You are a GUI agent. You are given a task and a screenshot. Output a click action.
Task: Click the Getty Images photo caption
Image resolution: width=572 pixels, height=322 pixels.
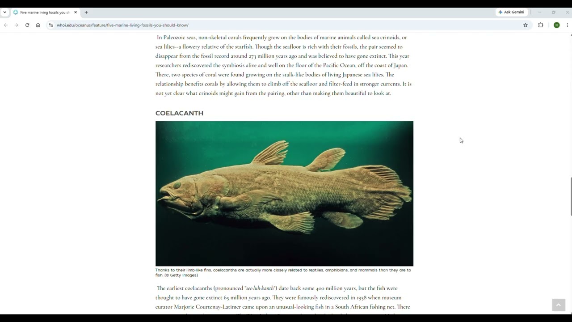[x=283, y=272]
